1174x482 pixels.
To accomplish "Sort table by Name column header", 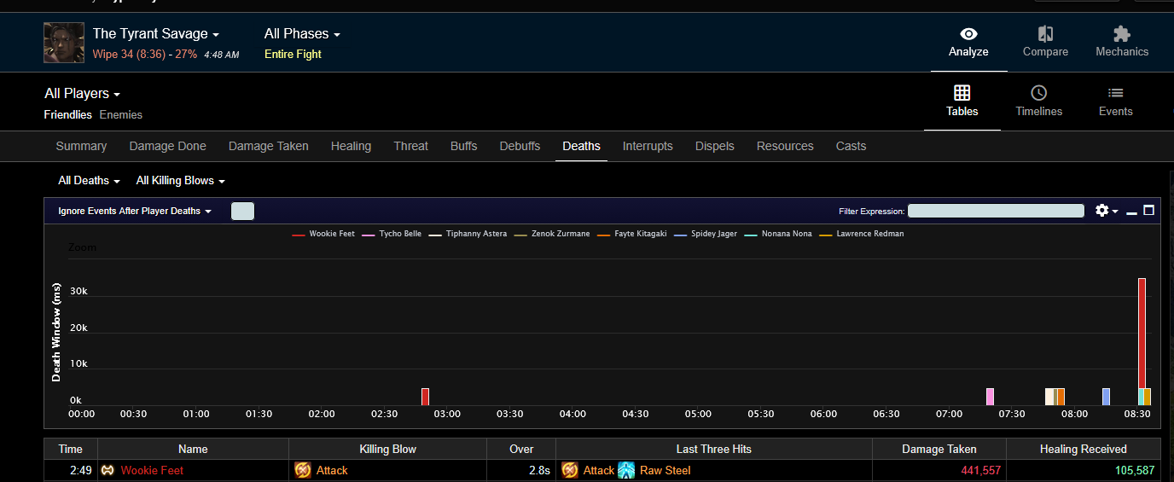I will (x=193, y=449).
